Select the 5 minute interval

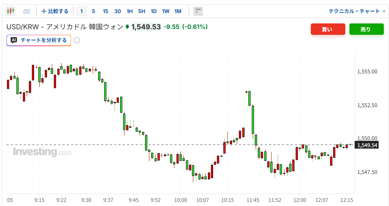tap(93, 11)
